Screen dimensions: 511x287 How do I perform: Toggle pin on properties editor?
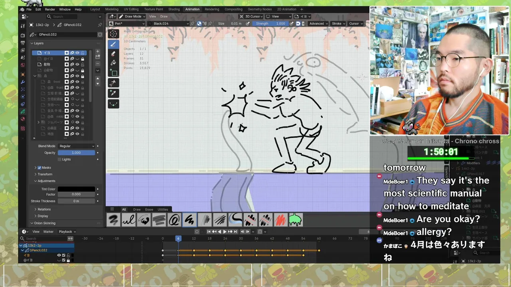tap(100, 25)
